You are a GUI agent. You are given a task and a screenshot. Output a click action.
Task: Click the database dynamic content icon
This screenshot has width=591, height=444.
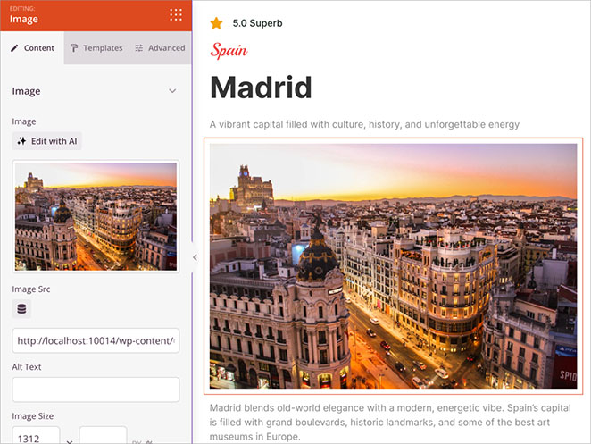22,309
